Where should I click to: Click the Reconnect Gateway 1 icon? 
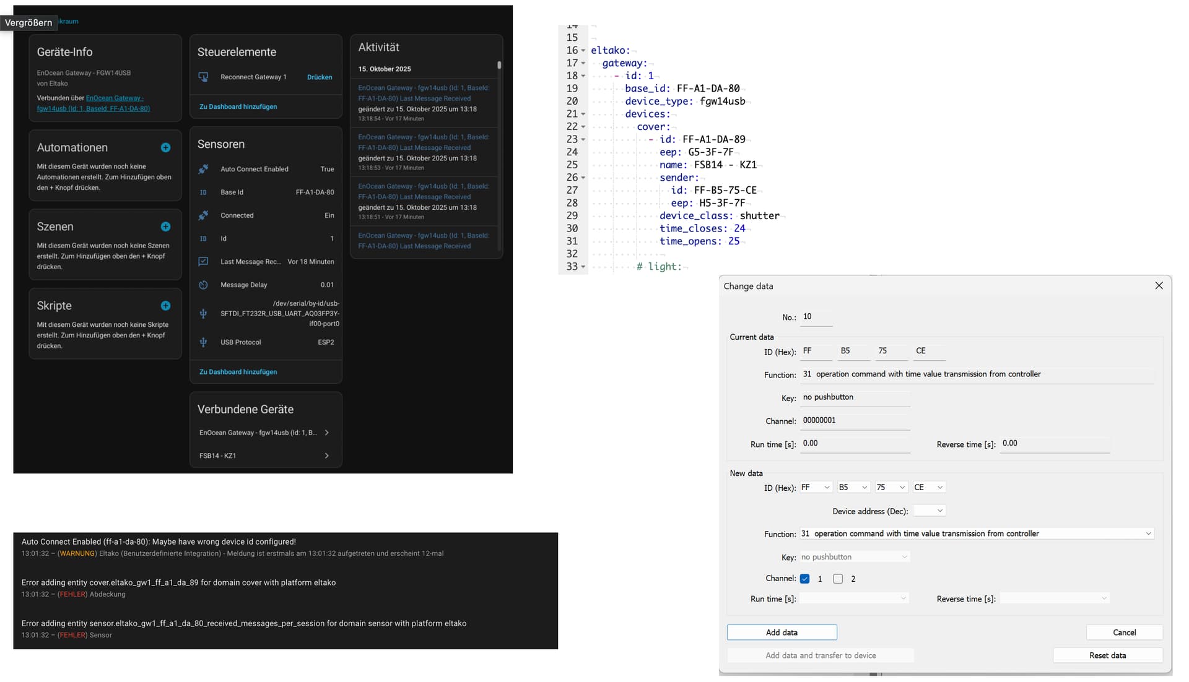pos(203,77)
